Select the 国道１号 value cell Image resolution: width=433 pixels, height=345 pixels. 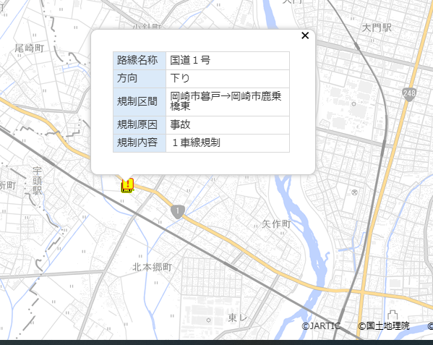tap(228, 60)
